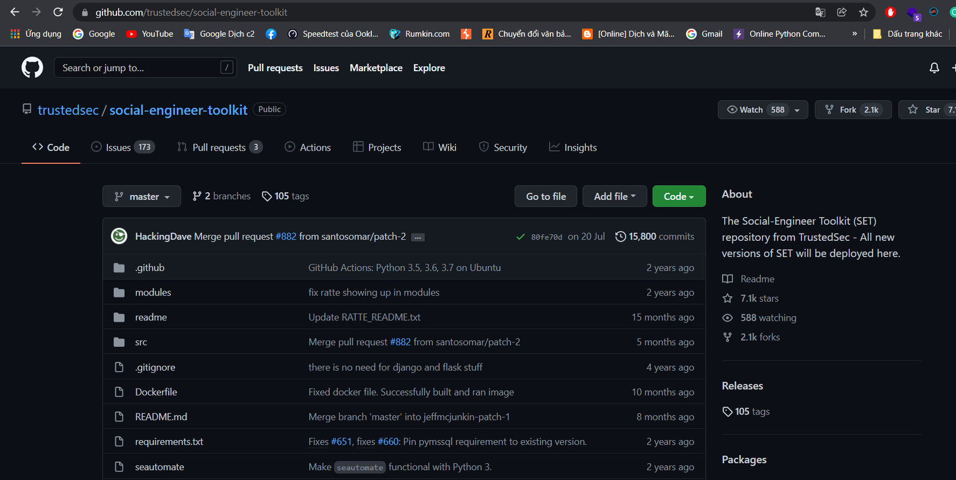Open global Issues in the header
This screenshot has height=480, width=956.
coord(326,68)
